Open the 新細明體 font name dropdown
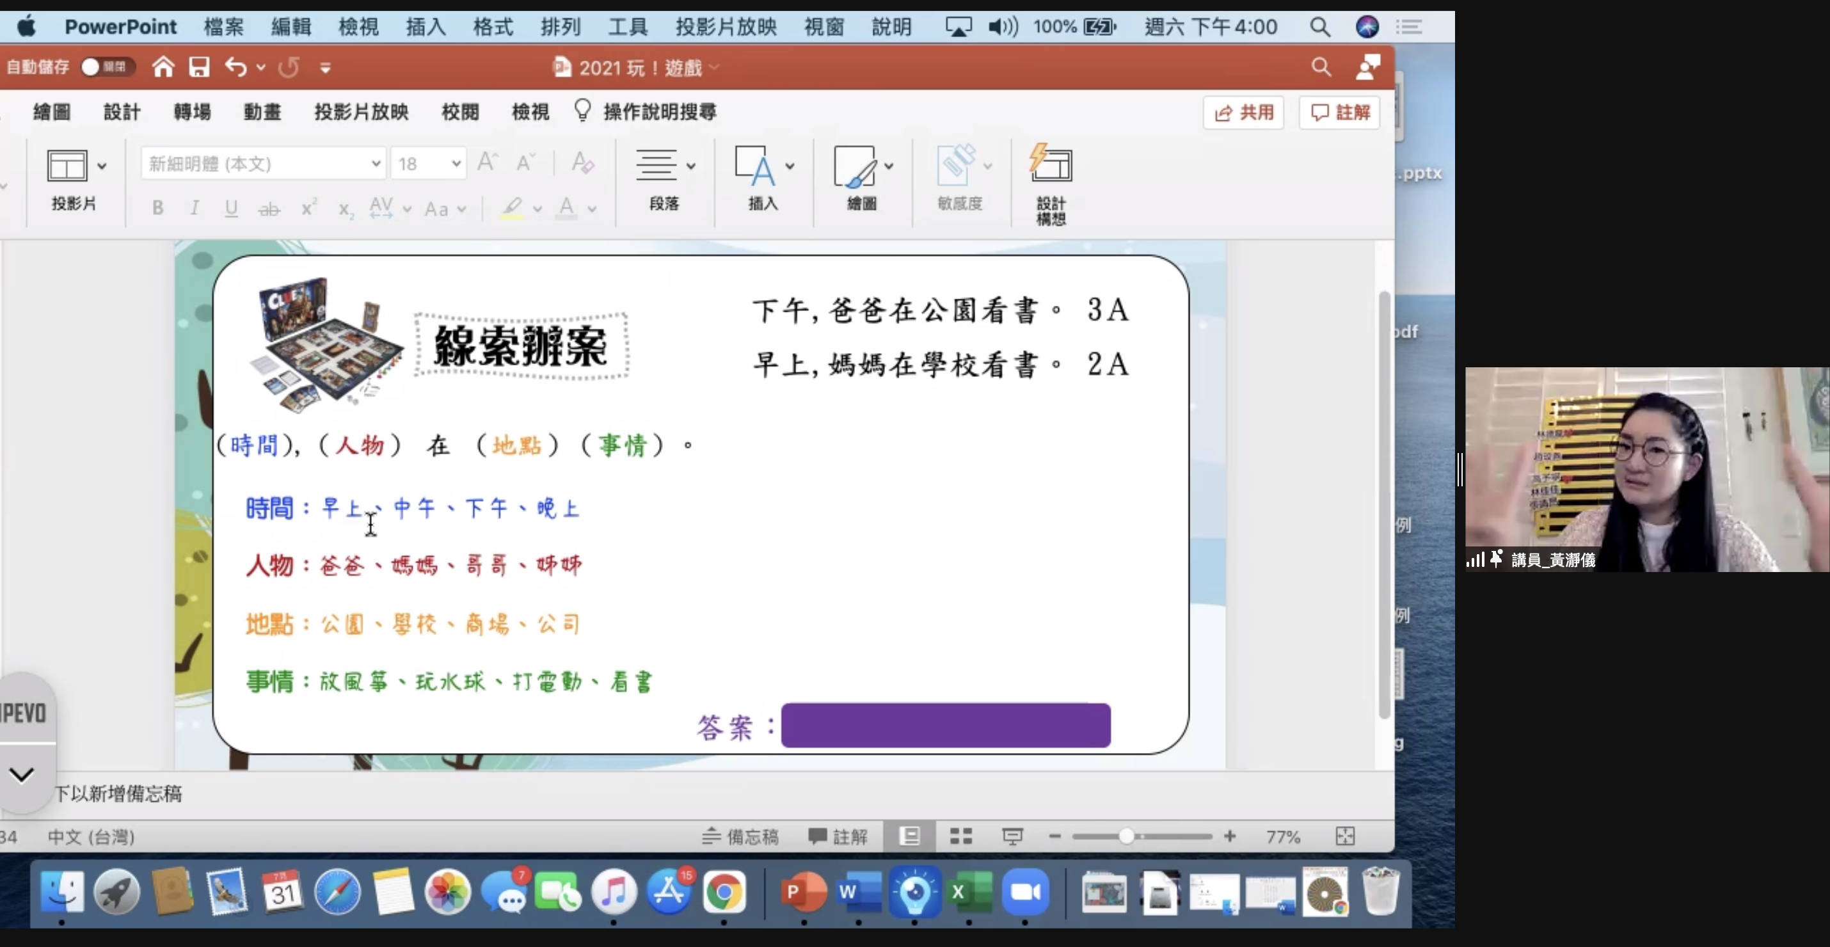 click(376, 163)
